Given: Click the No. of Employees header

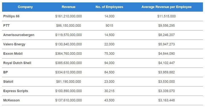Looking at the screenshot, I should coord(109,7).
